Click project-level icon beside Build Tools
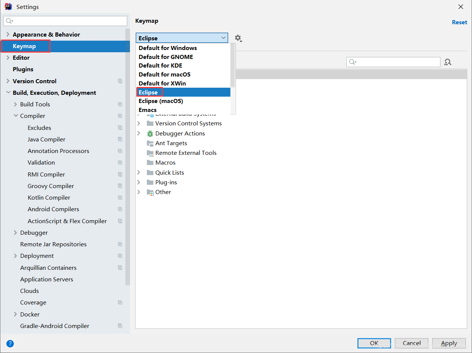Image resolution: width=472 pixels, height=353 pixels. click(x=120, y=104)
